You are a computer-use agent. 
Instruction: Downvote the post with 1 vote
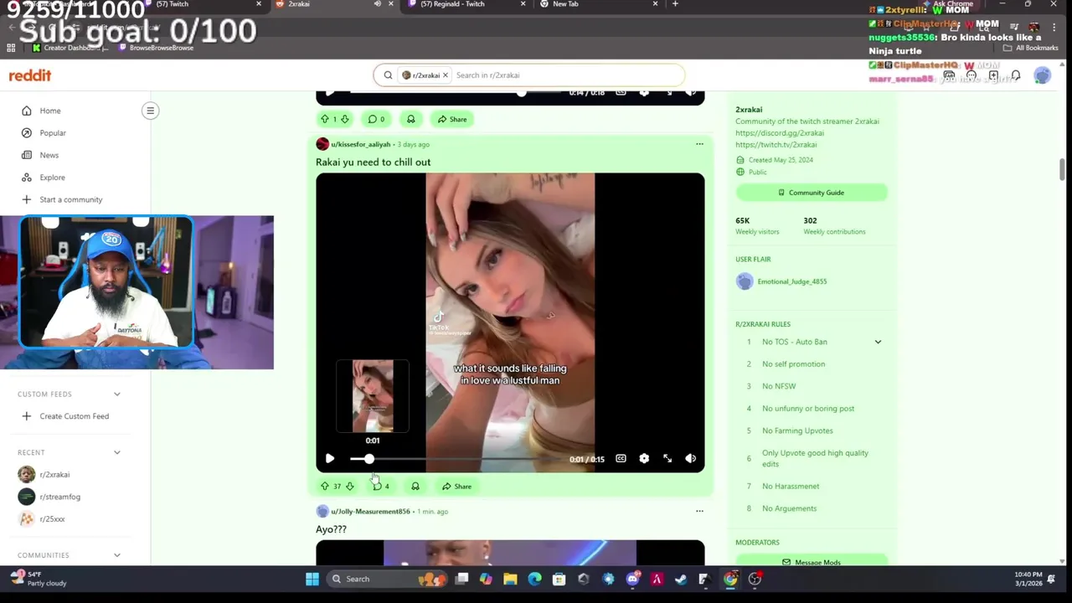coord(344,119)
